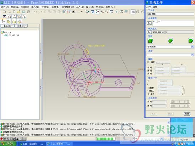
Task: Select the wireframe display mode
Action: point(133,12)
